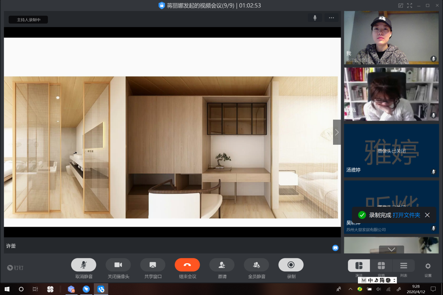Open the share window (共享窗口) option
The image size is (443, 295).
pyautogui.click(x=153, y=265)
